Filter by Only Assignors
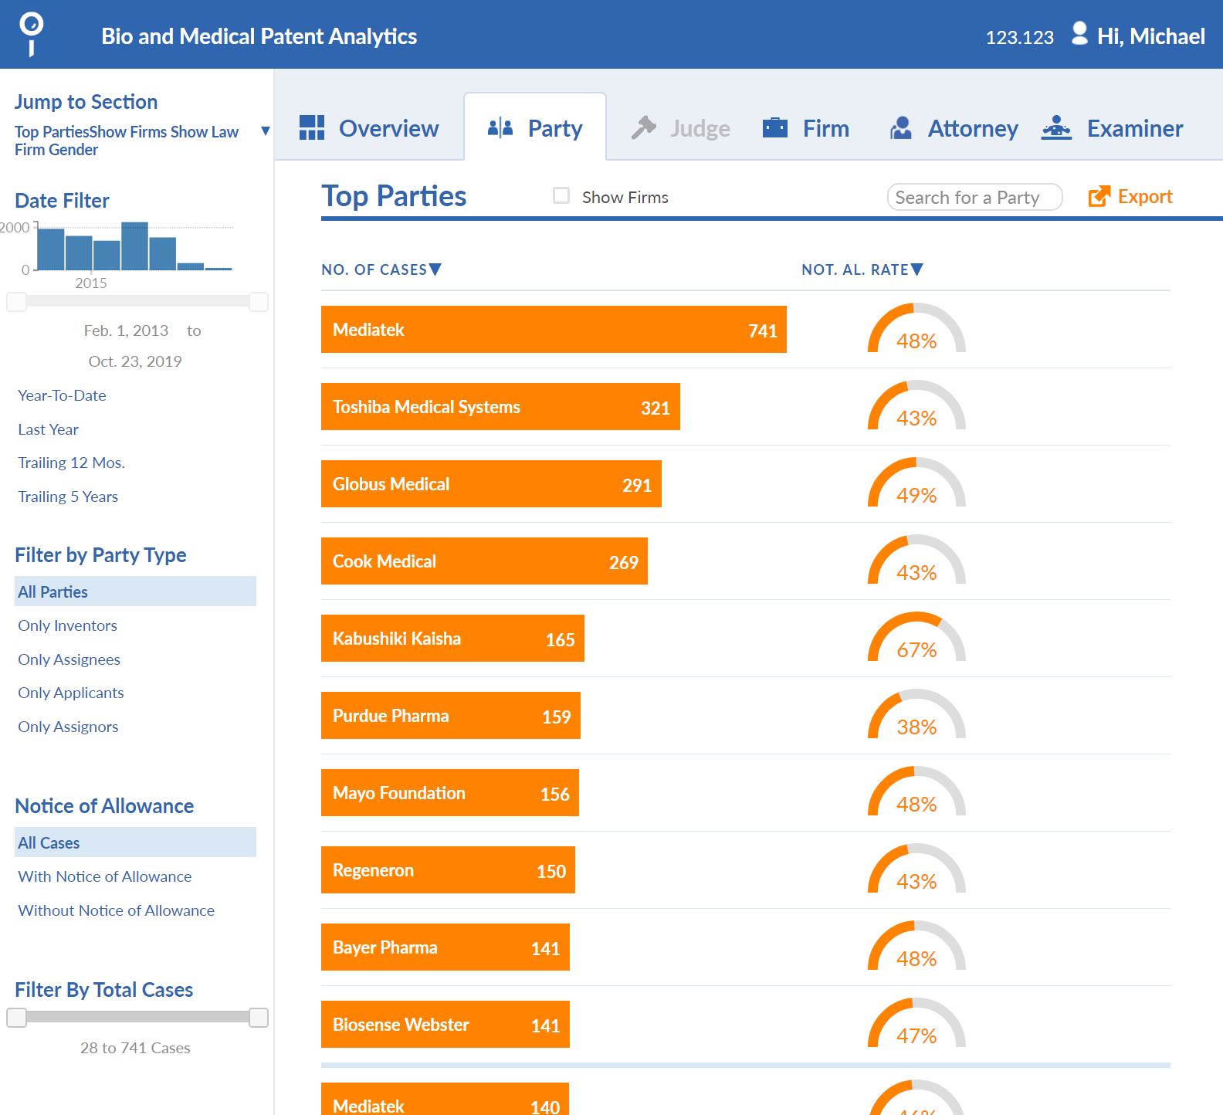 [x=68, y=727]
